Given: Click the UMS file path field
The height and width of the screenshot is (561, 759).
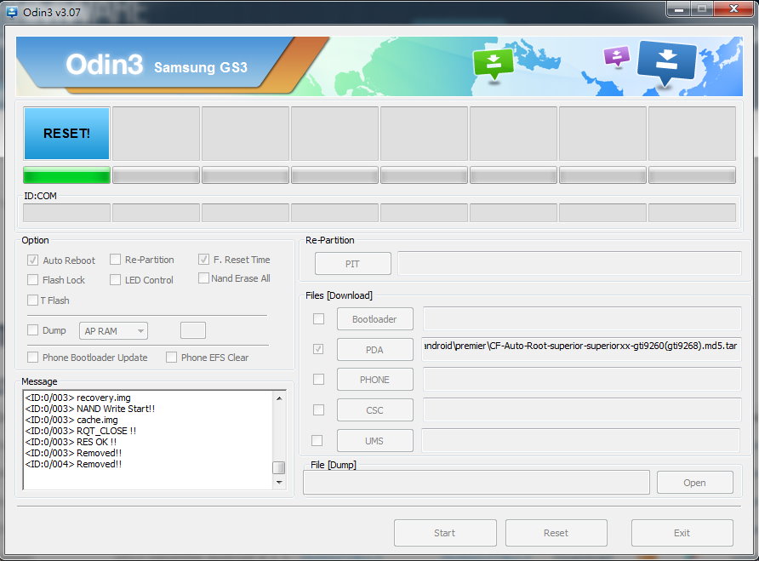Looking at the screenshot, I should (581, 440).
